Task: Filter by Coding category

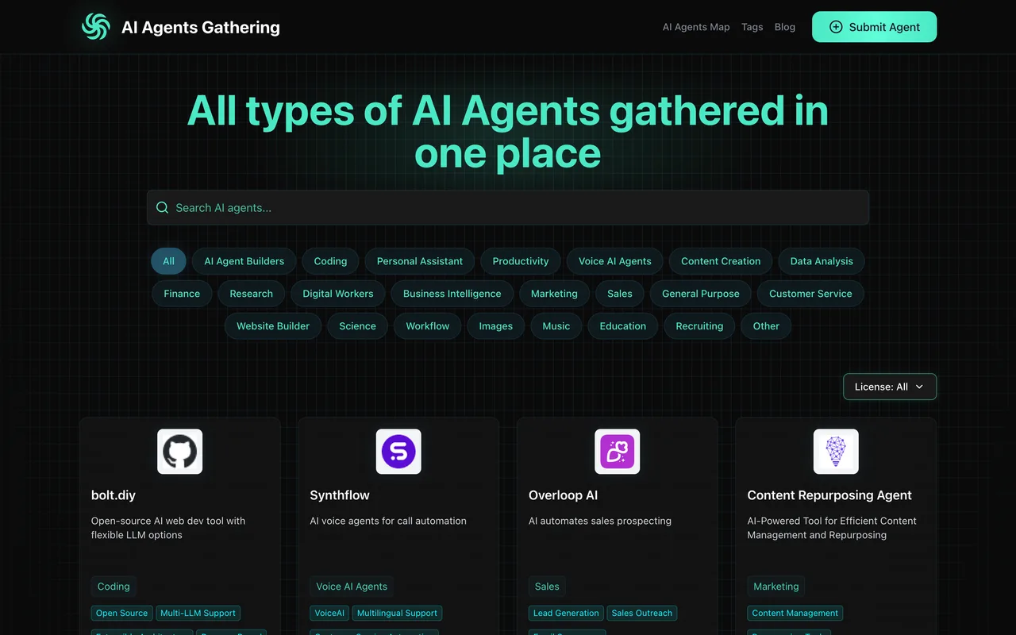Action: coord(330,261)
